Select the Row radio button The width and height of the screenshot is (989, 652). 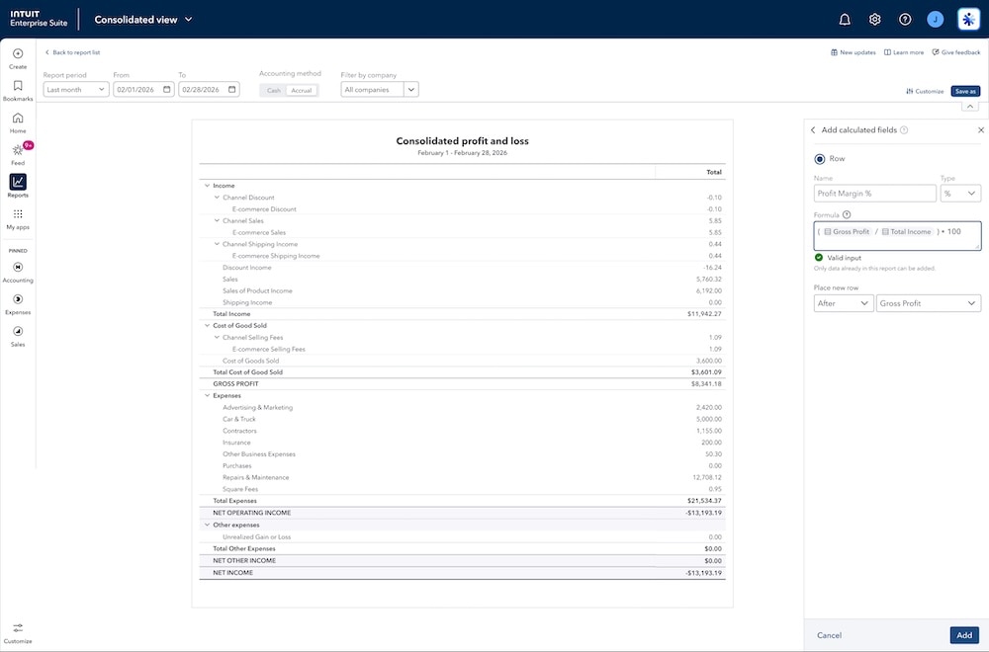coord(820,159)
